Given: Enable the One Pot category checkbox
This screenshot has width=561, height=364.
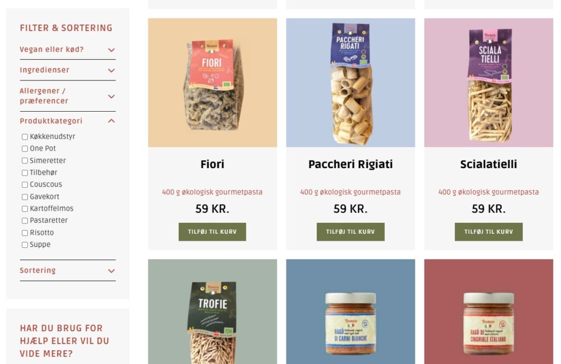Looking at the screenshot, I should click(25, 149).
